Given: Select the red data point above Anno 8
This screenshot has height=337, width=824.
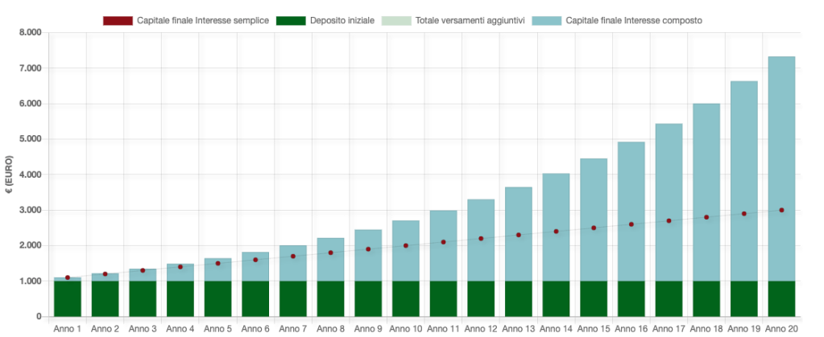Looking at the screenshot, I should tap(330, 253).
